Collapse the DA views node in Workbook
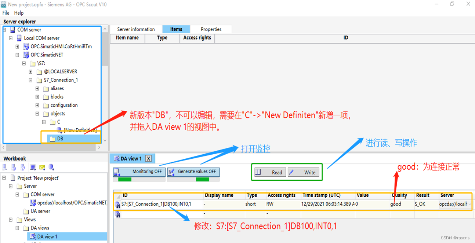 [x=17, y=228]
